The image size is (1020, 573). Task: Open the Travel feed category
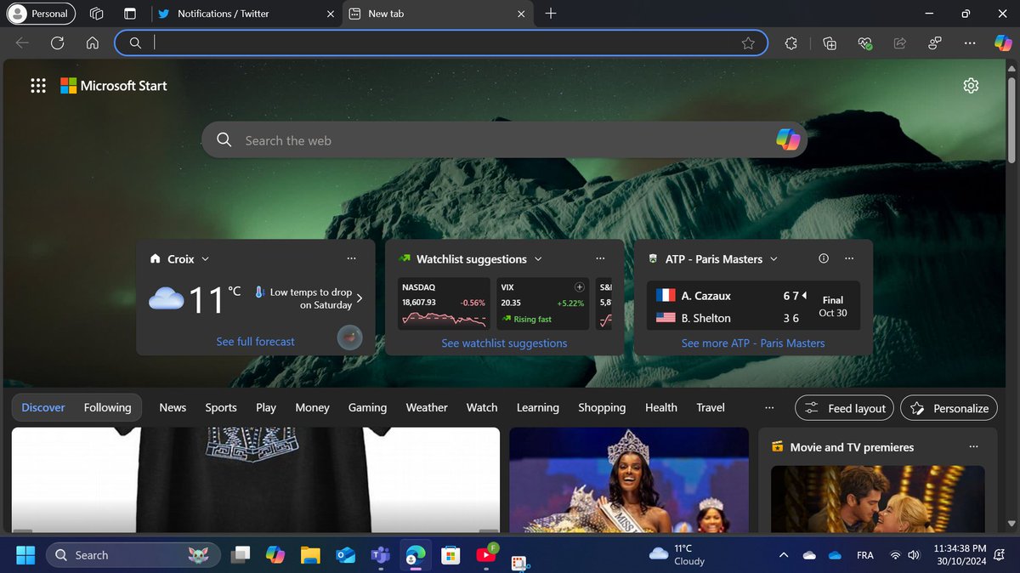click(711, 408)
